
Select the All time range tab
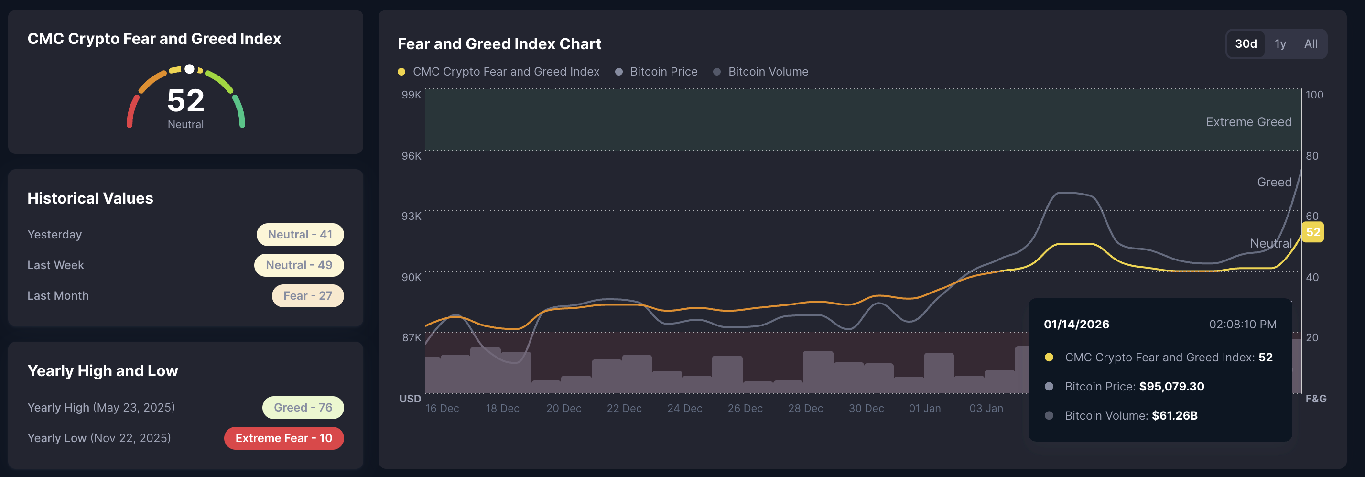(1311, 44)
